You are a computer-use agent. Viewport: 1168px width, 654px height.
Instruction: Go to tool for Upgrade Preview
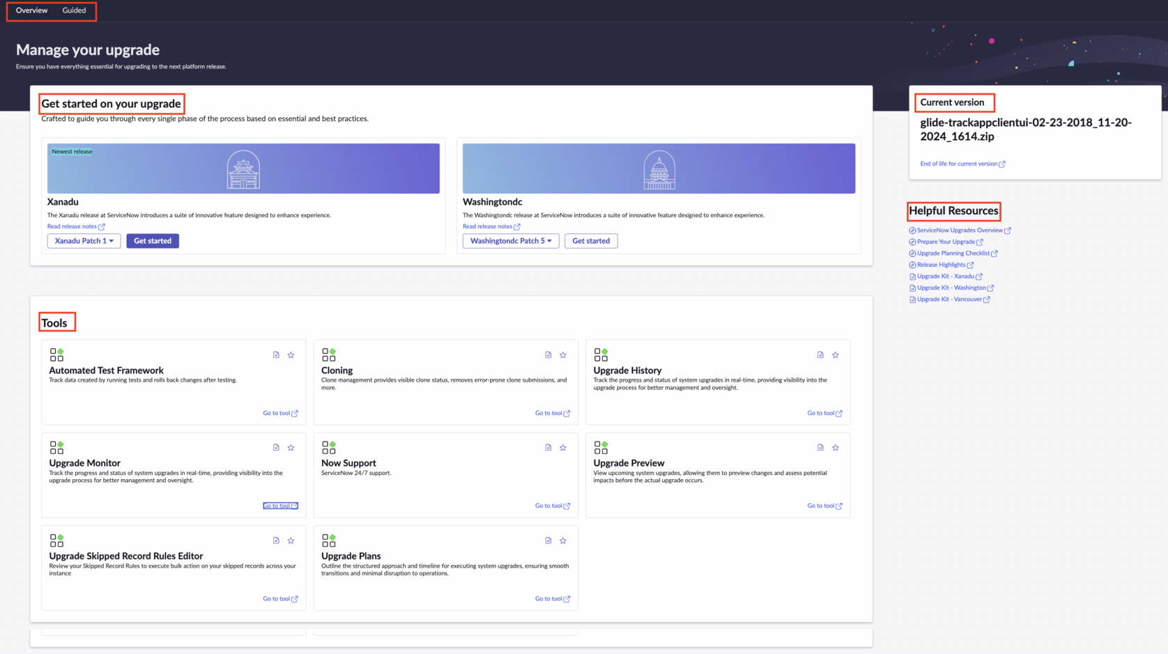[824, 506]
